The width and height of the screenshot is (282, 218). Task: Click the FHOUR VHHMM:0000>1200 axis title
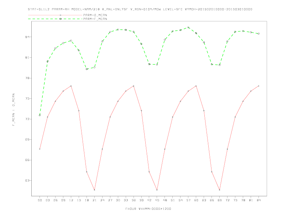[148, 209]
